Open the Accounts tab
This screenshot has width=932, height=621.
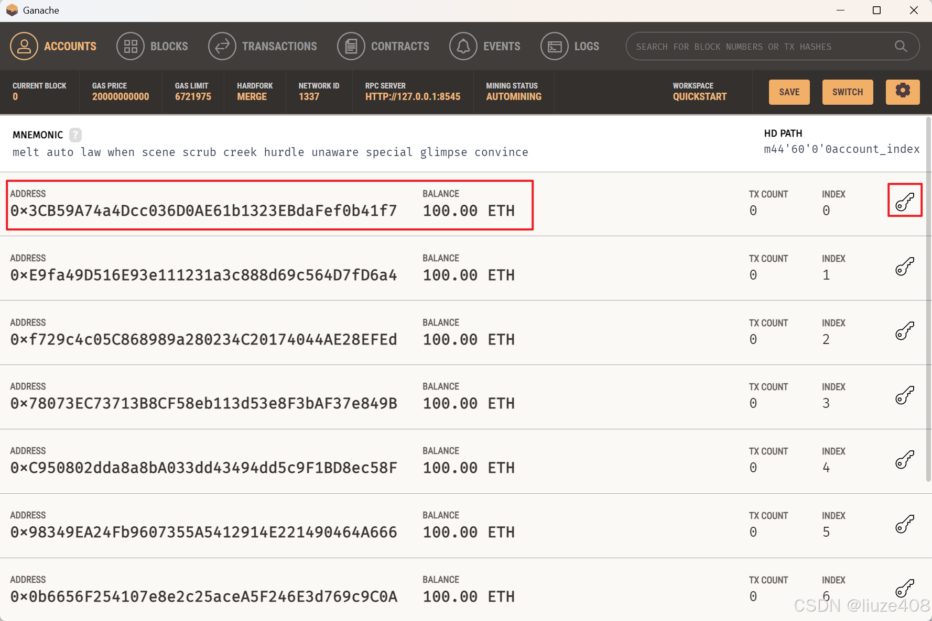tap(53, 46)
